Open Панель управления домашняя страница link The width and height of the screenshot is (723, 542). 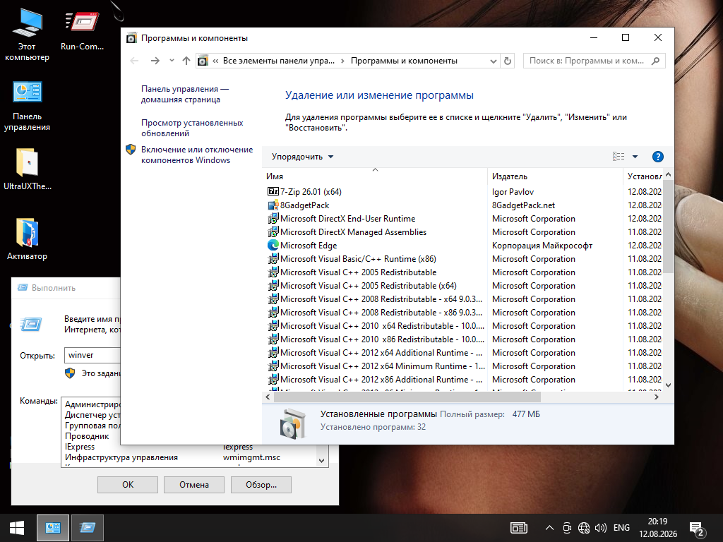(x=185, y=94)
